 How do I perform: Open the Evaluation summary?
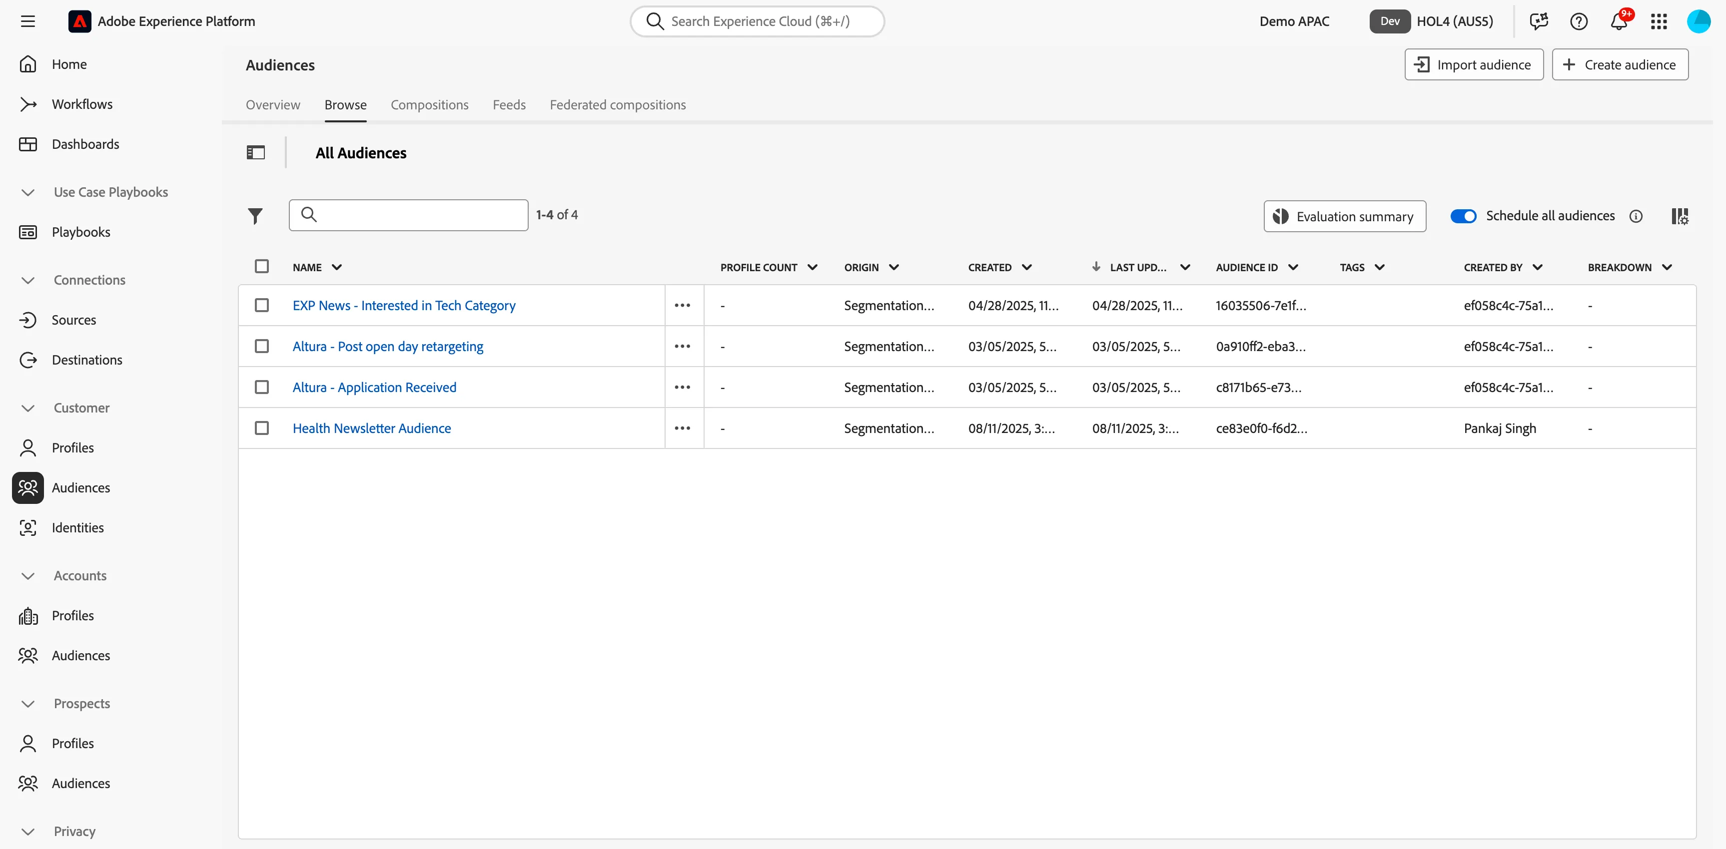(1345, 216)
